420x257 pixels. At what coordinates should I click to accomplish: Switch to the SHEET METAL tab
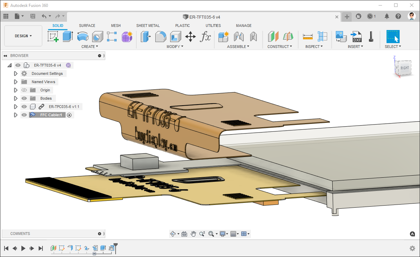(x=148, y=25)
